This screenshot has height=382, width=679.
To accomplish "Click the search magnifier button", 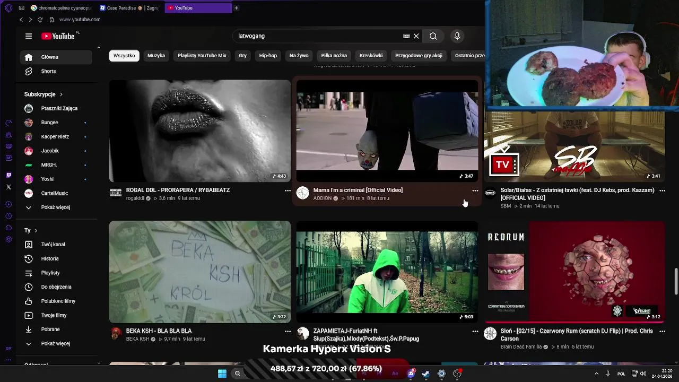I will point(433,36).
